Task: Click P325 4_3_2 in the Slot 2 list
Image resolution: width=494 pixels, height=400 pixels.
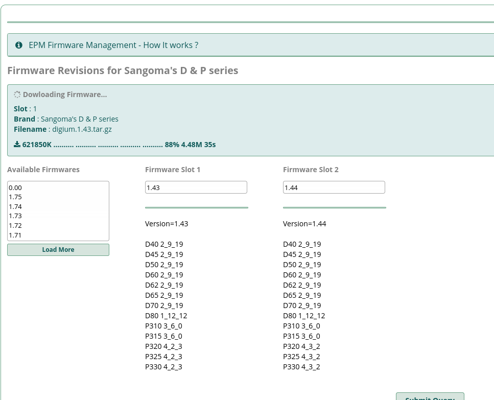Action: tap(301, 357)
